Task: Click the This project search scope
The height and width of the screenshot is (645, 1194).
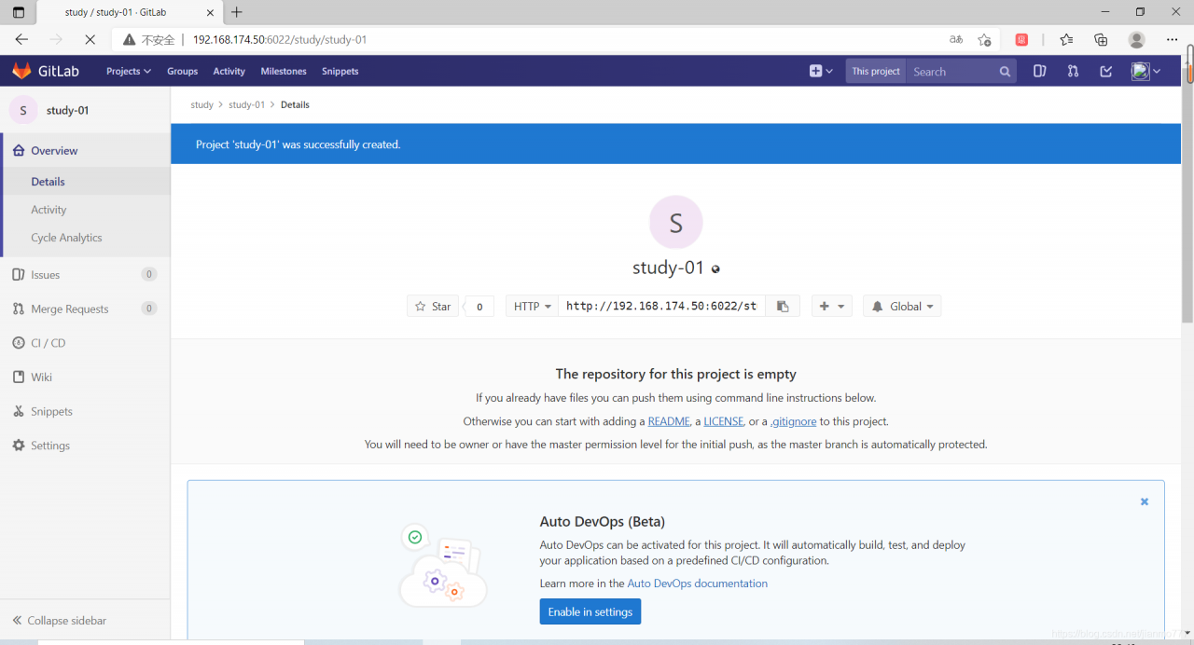Action: pyautogui.click(x=876, y=71)
